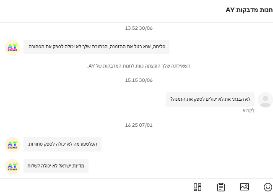Click the לקרוא read status label
This screenshot has height=196, width=273.
[x=248, y=110]
